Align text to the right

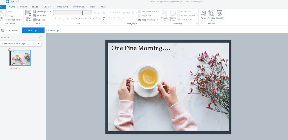119,19
